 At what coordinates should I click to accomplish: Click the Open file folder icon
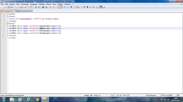point(6,7)
